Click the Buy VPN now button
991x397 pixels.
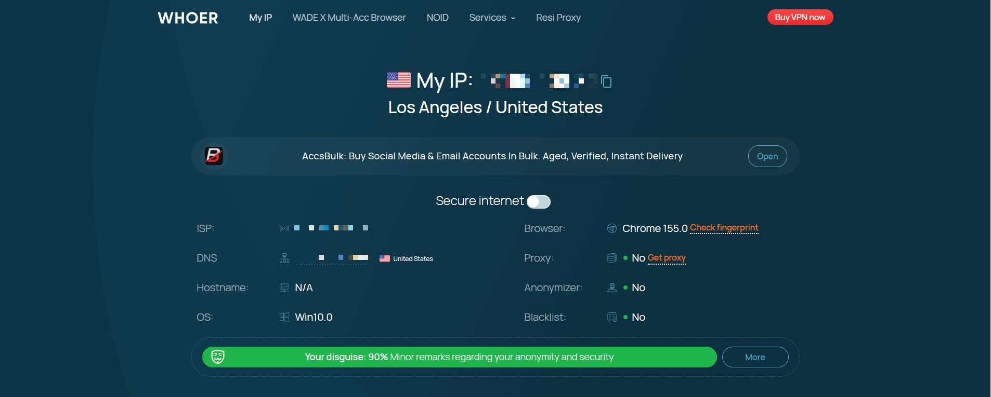click(x=800, y=17)
